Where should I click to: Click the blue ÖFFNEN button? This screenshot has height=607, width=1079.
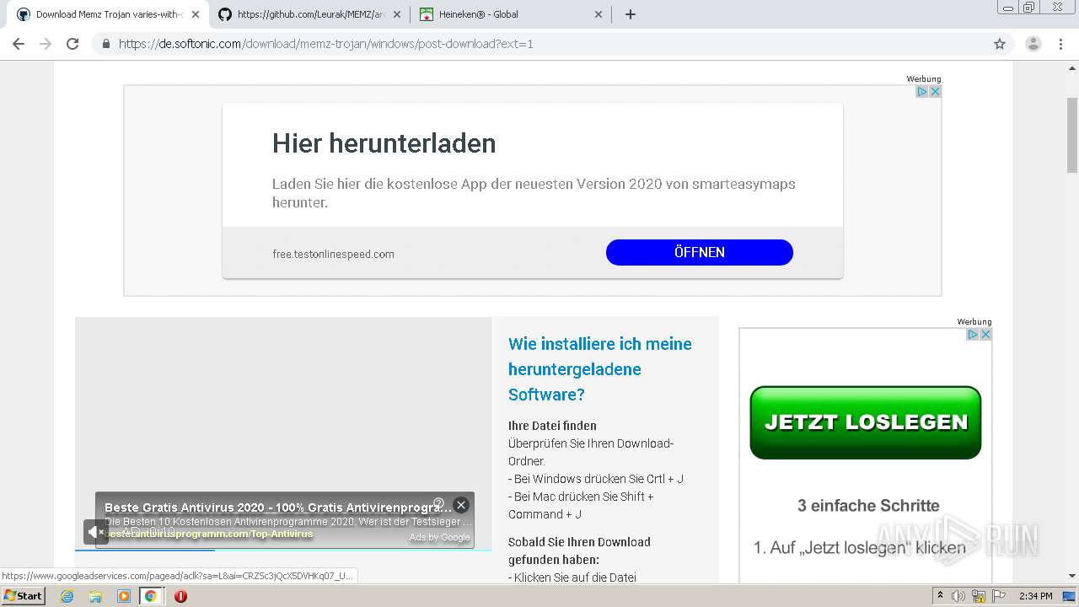pos(700,252)
